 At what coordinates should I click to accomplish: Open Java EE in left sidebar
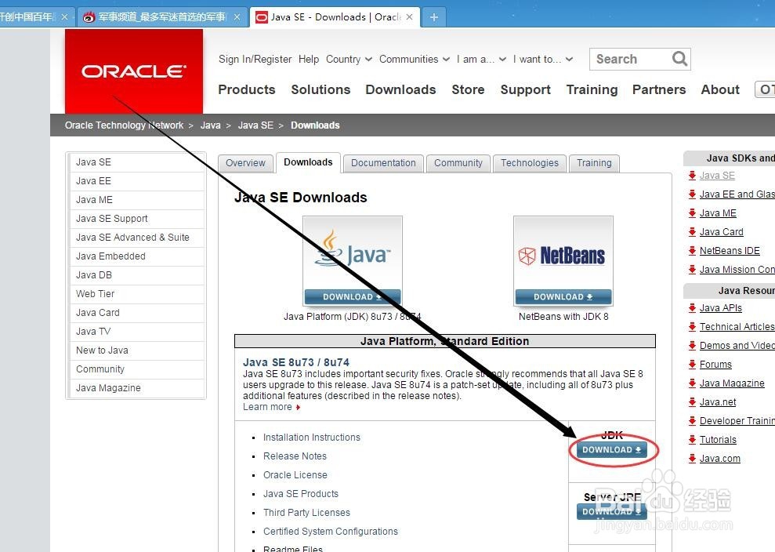click(x=137, y=181)
